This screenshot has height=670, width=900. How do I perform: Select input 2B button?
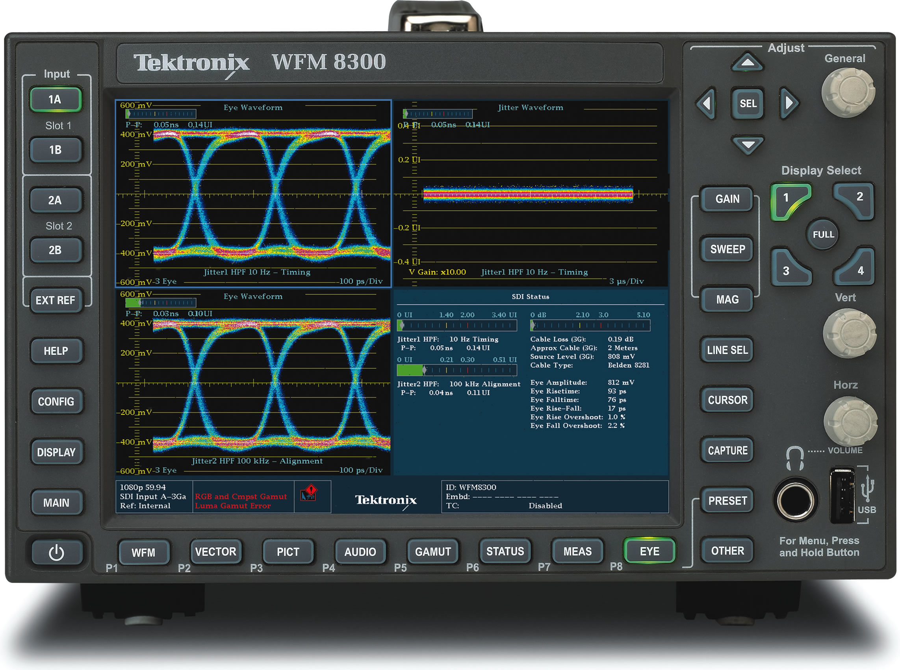[x=55, y=250]
